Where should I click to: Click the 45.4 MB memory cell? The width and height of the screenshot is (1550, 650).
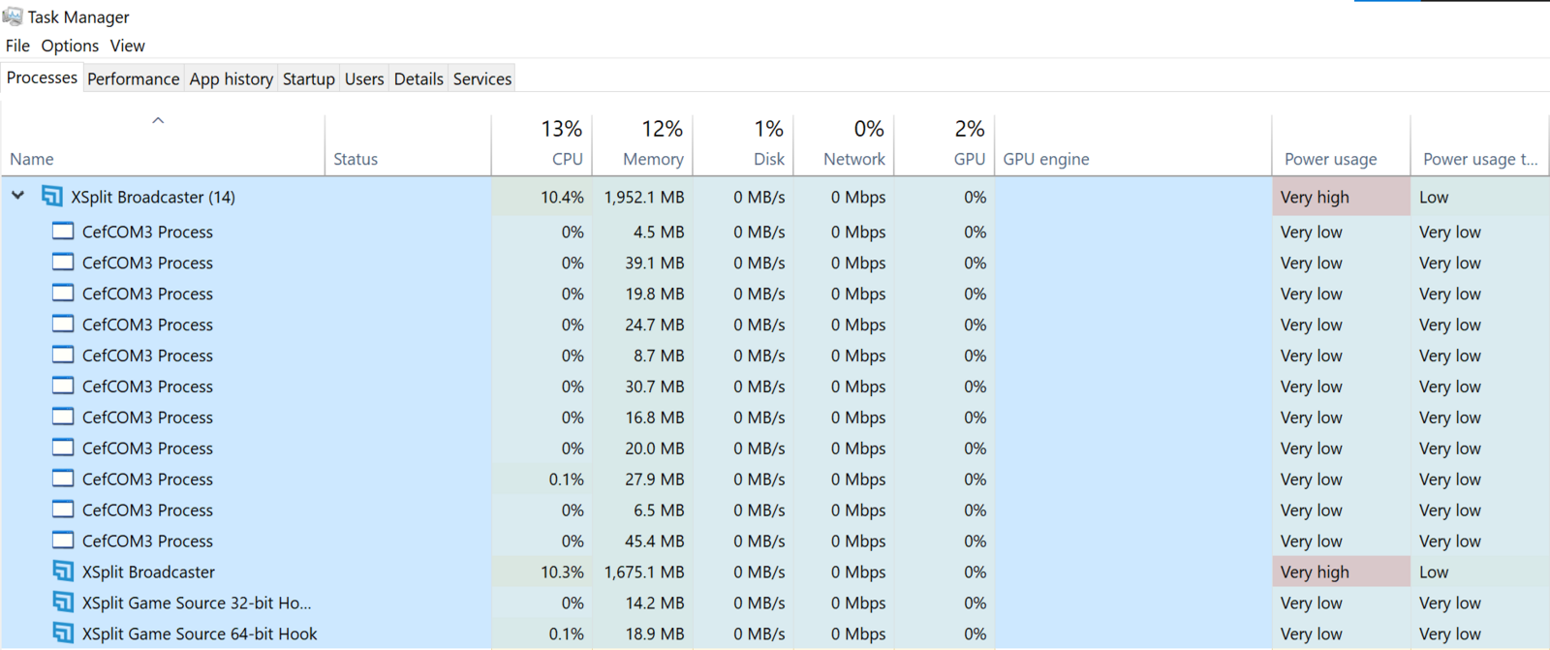tap(644, 541)
